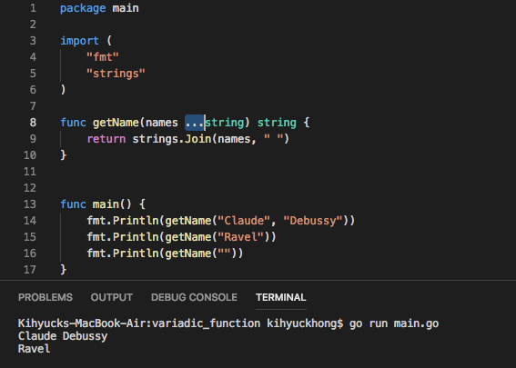Click the "Debussy" string literal
The width and height of the screenshot is (516, 368).
(x=313, y=221)
